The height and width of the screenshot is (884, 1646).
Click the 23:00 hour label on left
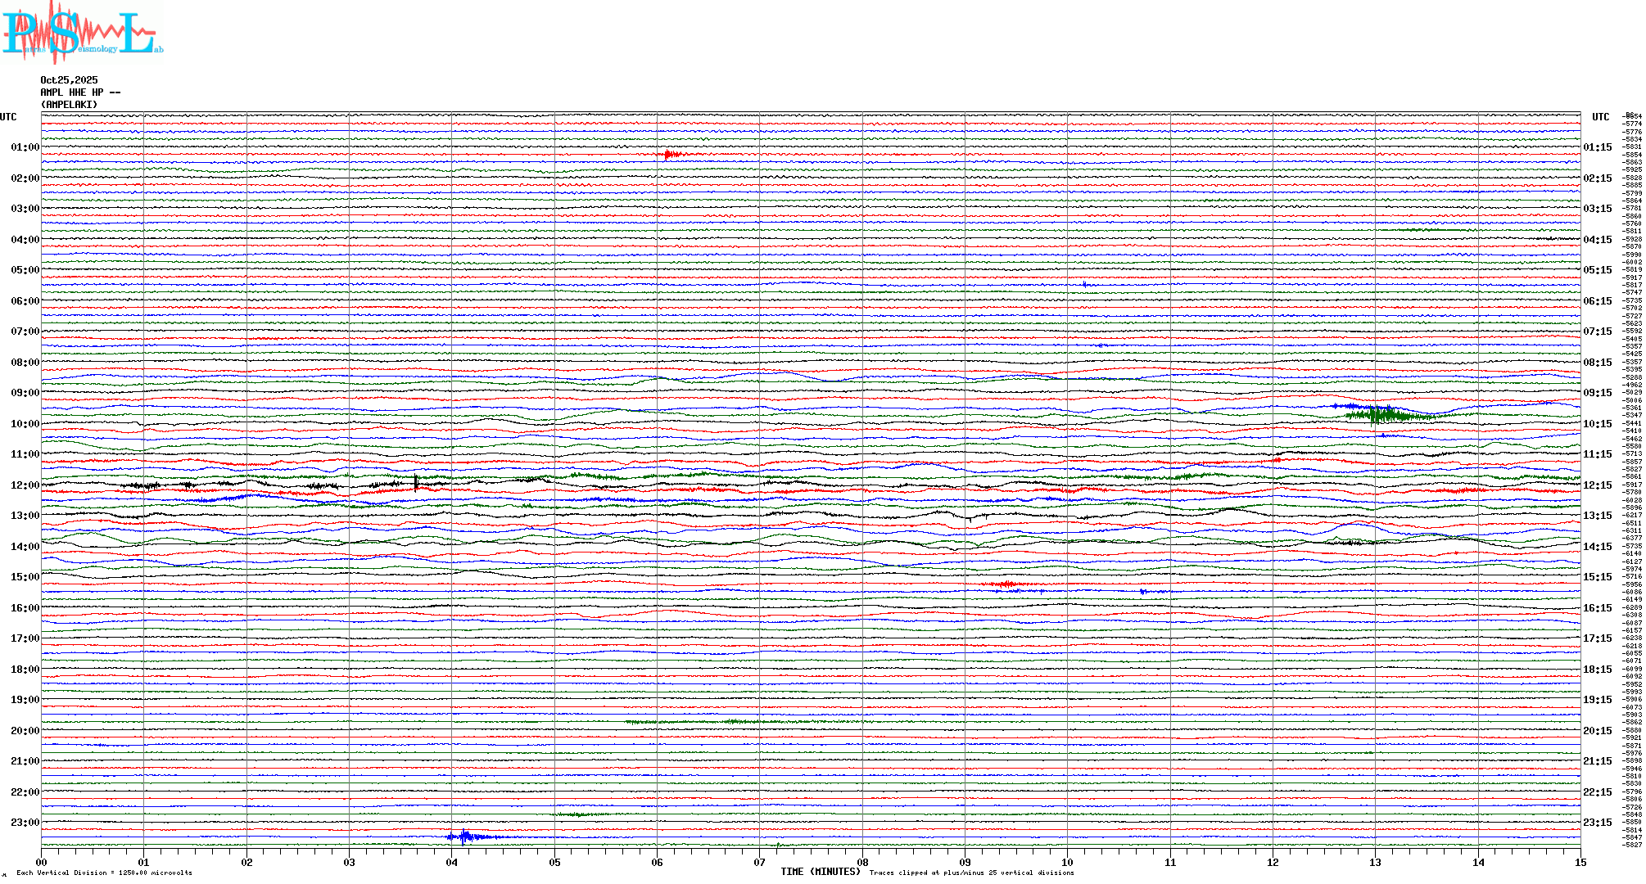(x=25, y=823)
